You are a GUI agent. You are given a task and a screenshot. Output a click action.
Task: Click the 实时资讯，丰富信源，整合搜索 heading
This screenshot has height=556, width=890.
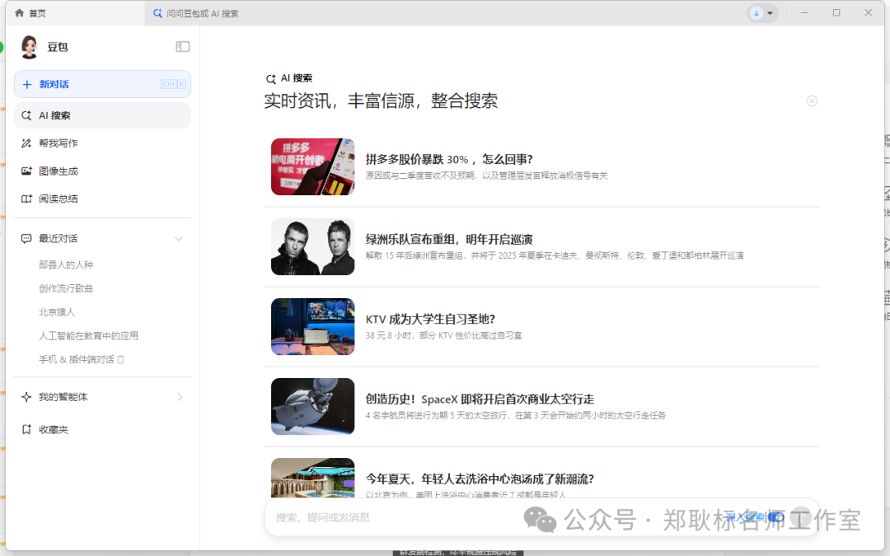click(x=381, y=101)
